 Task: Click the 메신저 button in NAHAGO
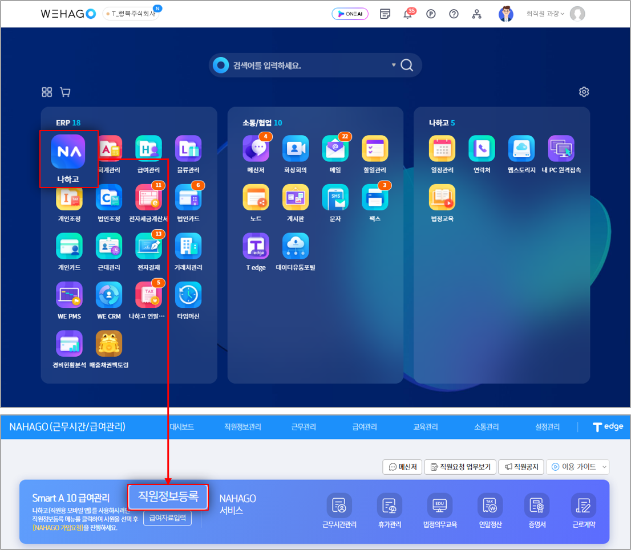pyautogui.click(x=402, y=467)
